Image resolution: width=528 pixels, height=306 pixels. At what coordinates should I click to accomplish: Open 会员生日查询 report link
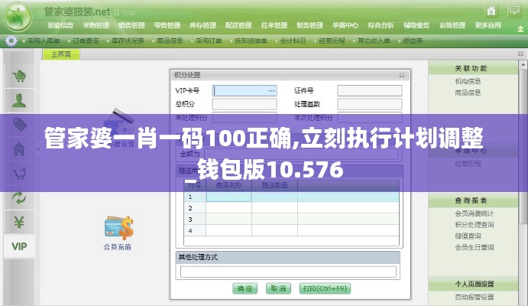point(474,247)
